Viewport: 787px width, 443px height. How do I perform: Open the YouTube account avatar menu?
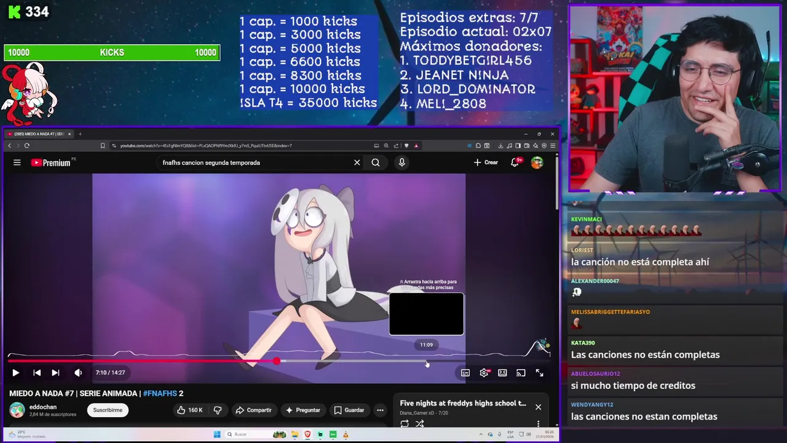click(x=537, y=162)
